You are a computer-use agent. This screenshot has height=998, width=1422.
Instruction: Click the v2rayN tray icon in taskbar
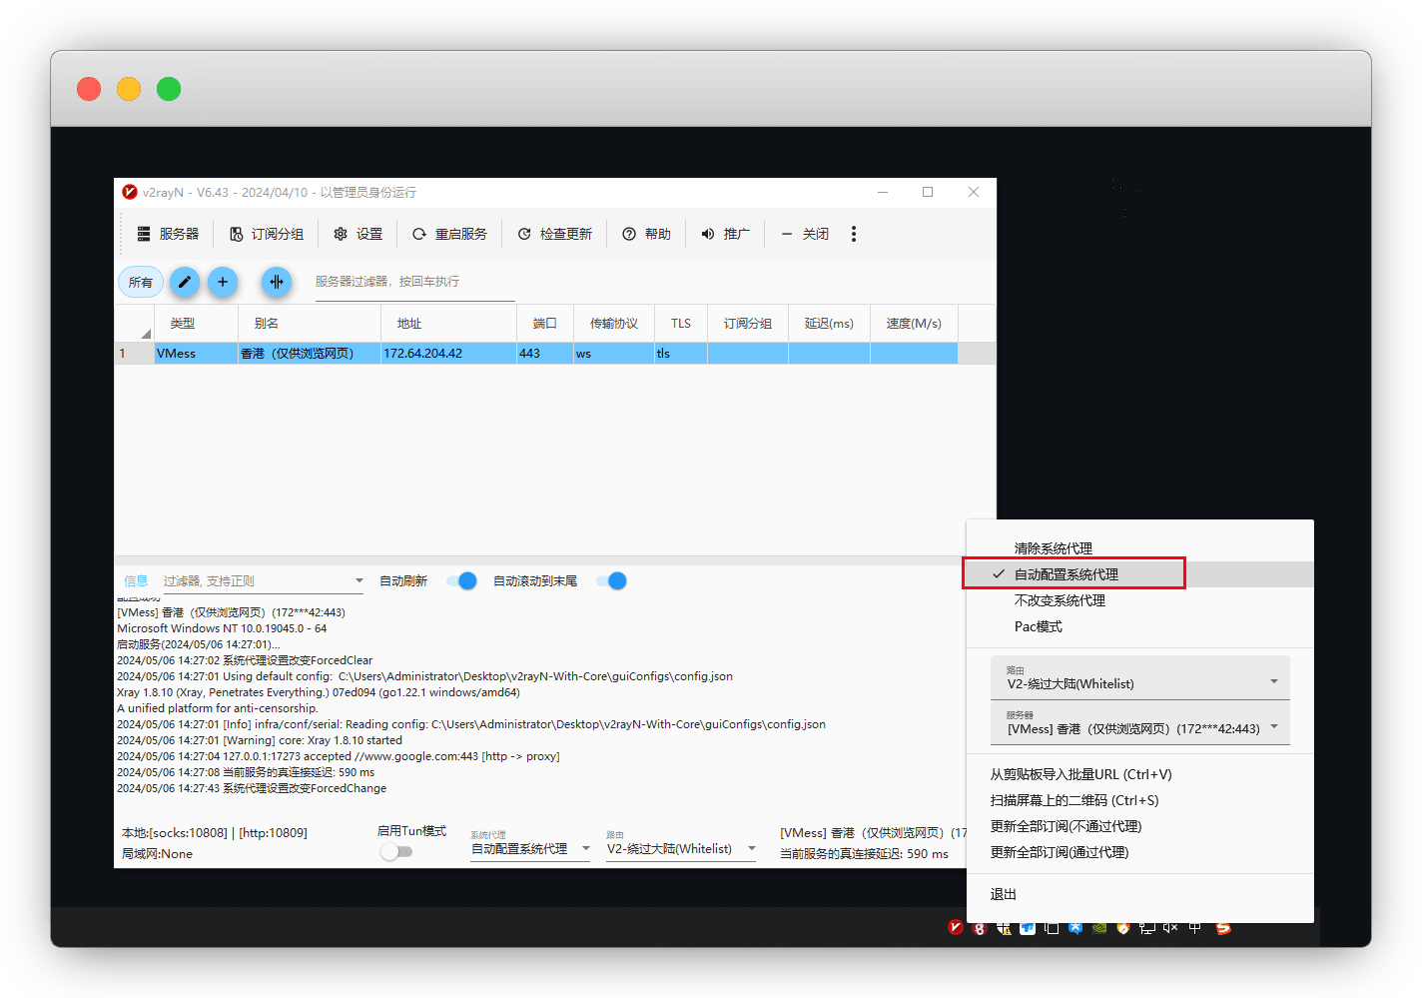[956, 928]
